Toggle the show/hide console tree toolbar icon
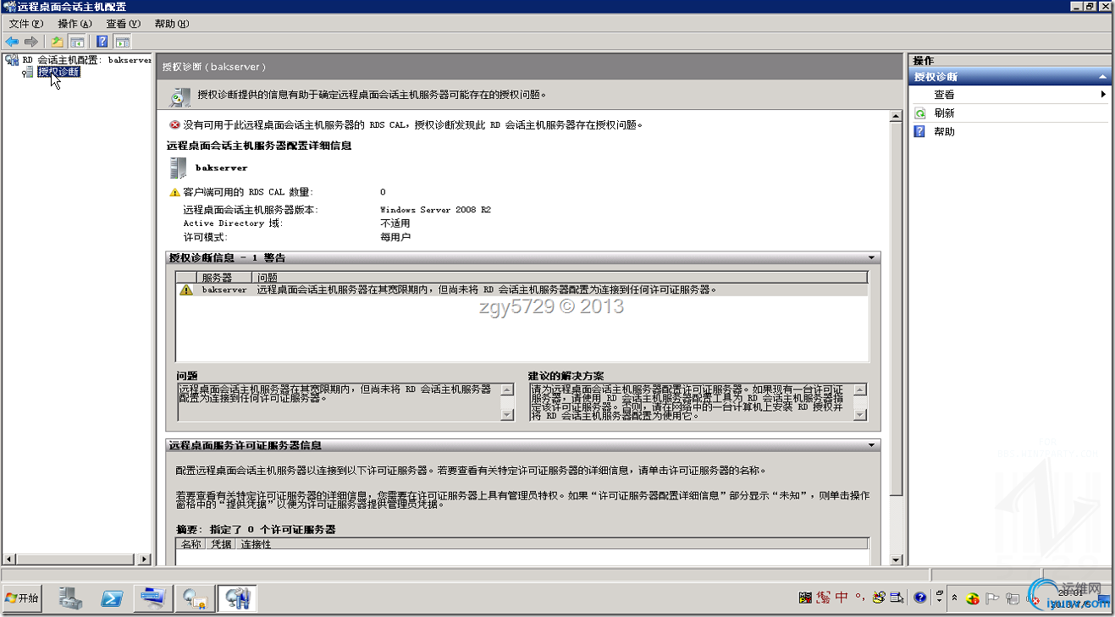1115x617 pixels. [x=77, y=41]
